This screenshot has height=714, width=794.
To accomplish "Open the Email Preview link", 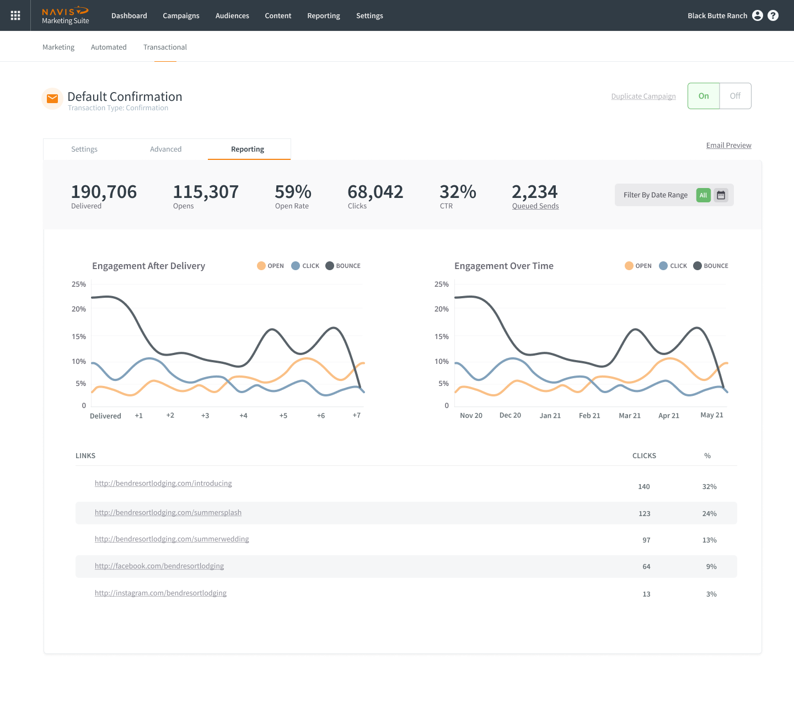I will (728, 146).
